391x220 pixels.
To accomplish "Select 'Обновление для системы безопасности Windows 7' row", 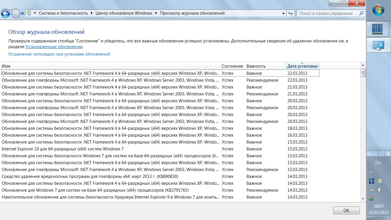I will pos(160,156).
